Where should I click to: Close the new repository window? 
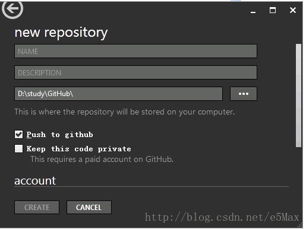(x=293, y=10)
